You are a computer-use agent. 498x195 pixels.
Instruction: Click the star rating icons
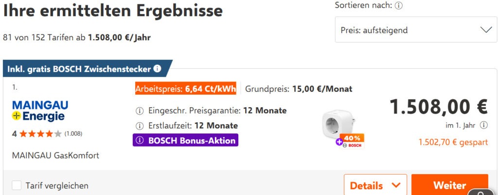pos(40,133)
